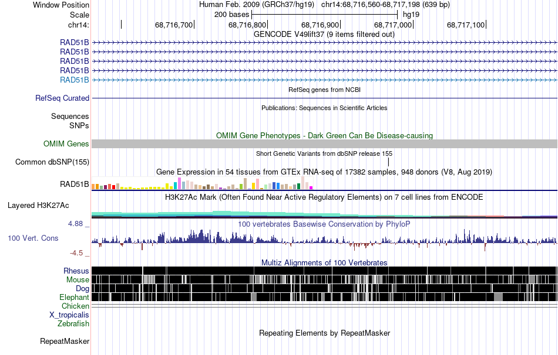The width and height of the screenshot is (558, 355).
Task: Click the magenta last bar in GTEx chart
Action: point(311,188)
